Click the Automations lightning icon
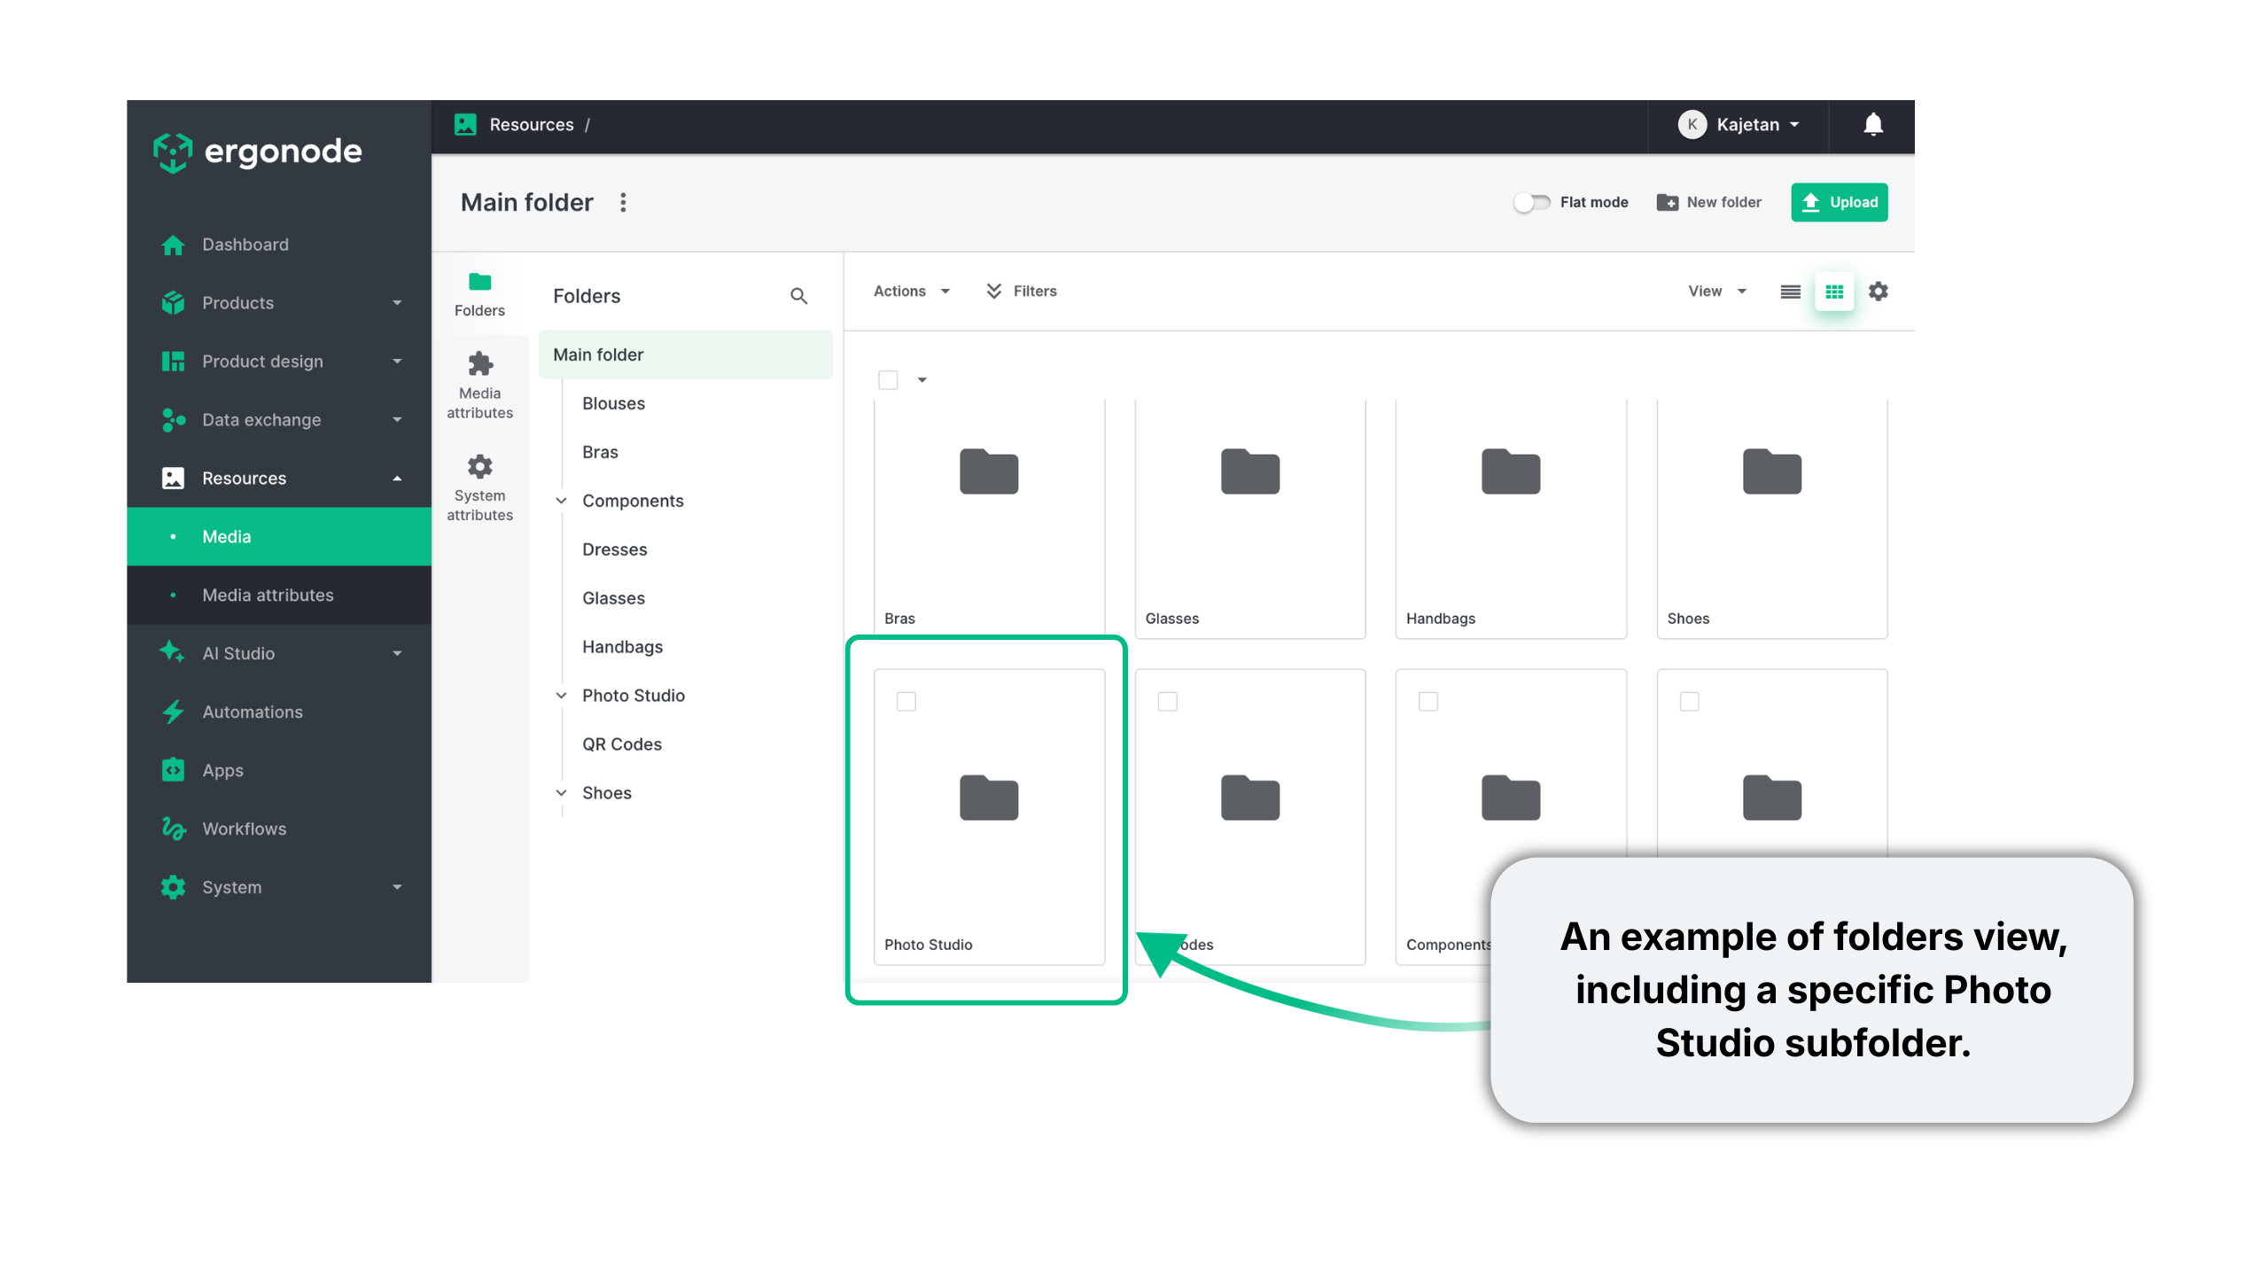 tap(173, 712)
